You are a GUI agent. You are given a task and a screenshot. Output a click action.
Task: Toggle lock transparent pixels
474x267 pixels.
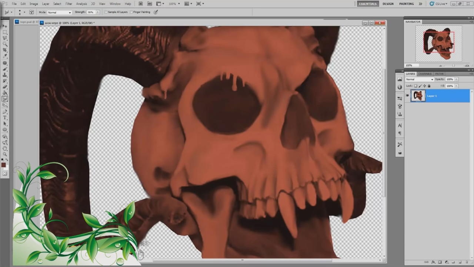[415, 86]
